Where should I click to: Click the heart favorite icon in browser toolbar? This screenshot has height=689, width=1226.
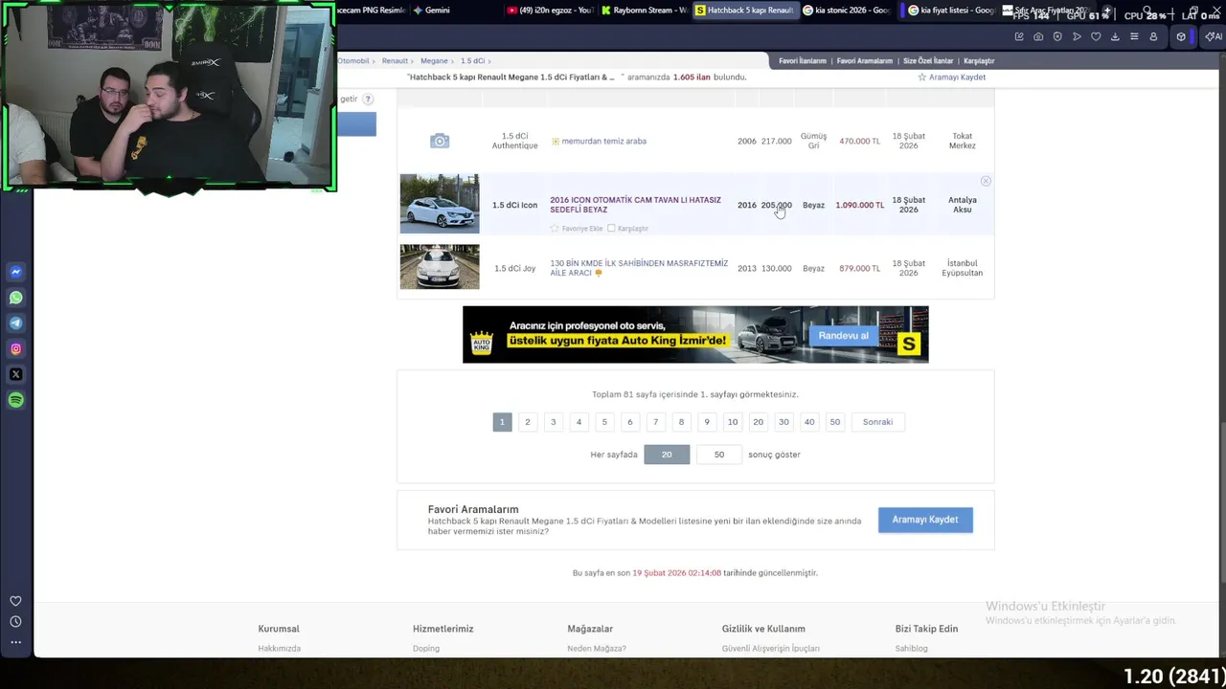(1096, 36)
